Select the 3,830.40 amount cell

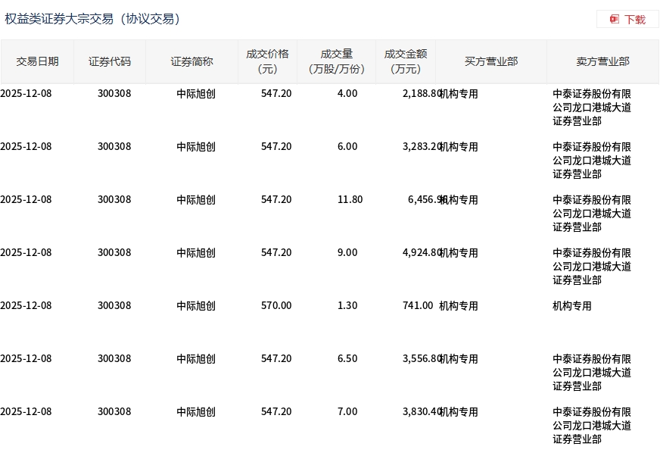(x=421, y=411)
